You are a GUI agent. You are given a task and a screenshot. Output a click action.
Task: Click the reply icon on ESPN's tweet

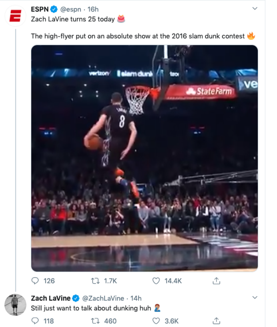coord(35,281)
